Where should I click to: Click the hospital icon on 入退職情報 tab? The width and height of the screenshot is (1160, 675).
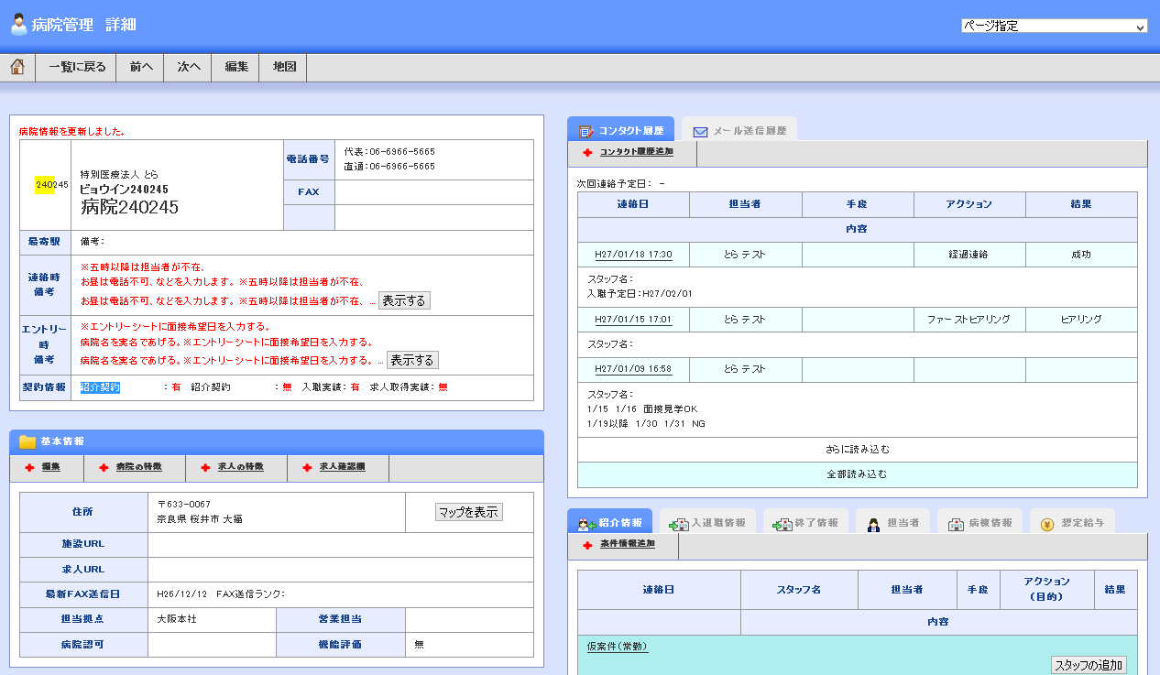[679, 524]
